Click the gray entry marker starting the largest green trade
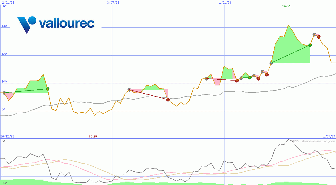The image size is (336, 185). click(x=271, y=63)
